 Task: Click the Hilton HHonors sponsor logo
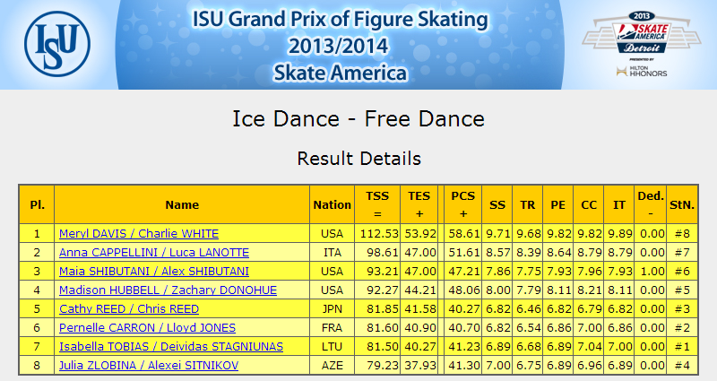coord(642,71)
